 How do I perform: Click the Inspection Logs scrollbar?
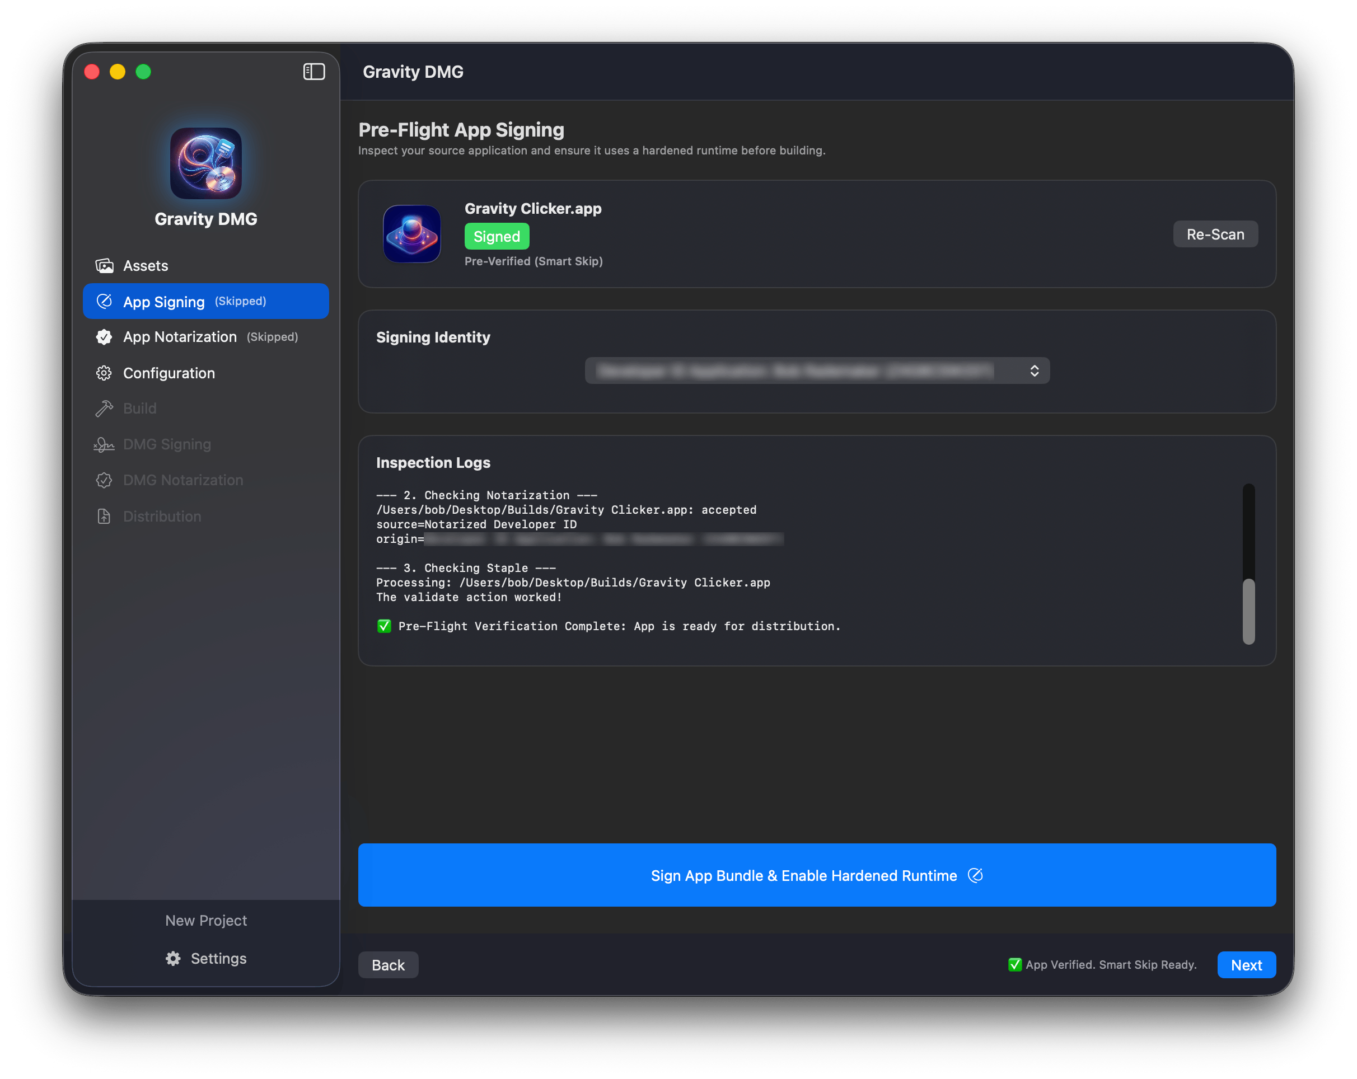1248,611
